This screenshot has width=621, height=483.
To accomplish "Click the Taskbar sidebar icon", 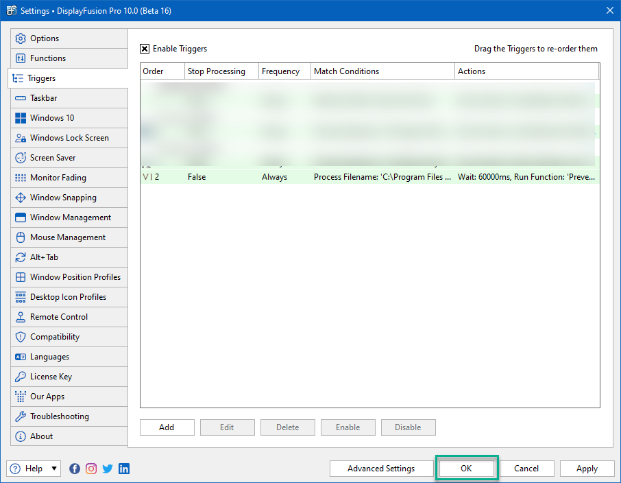I will 20,98.
